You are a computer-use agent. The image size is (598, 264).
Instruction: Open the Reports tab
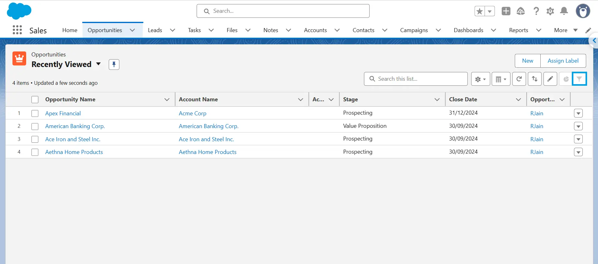click(x=519, y=30)
